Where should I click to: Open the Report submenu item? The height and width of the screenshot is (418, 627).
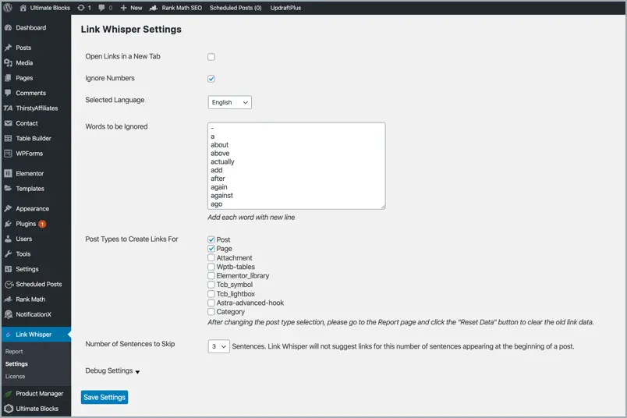coord(14,351)
